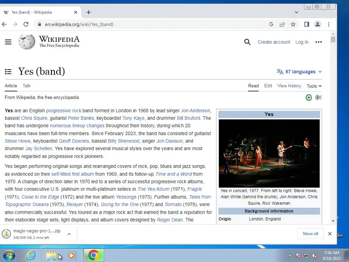349x262 pixels.
Task: Click the Yes (band) browser tab
Action: 41,12
